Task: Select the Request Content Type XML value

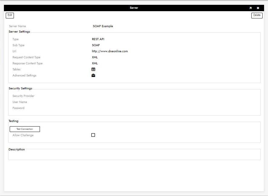Action: click(x=95, y=57)
